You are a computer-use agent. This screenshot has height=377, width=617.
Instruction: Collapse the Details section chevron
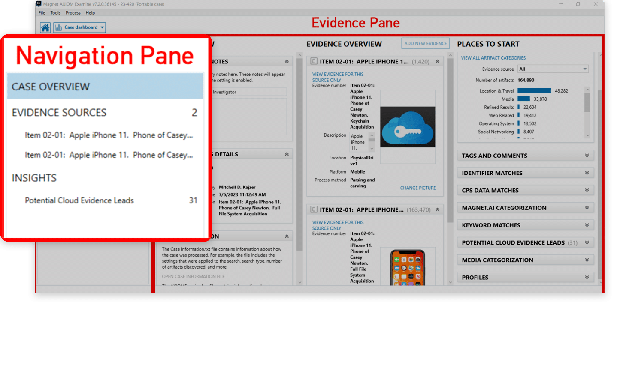coord(287,154)
